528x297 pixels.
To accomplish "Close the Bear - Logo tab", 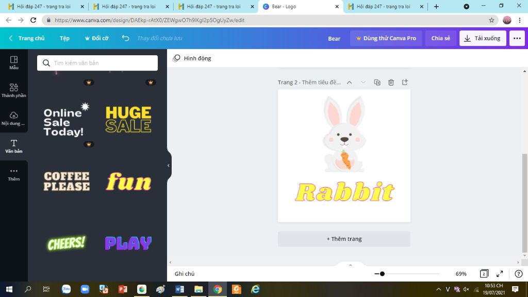I will tap(337, 6).
